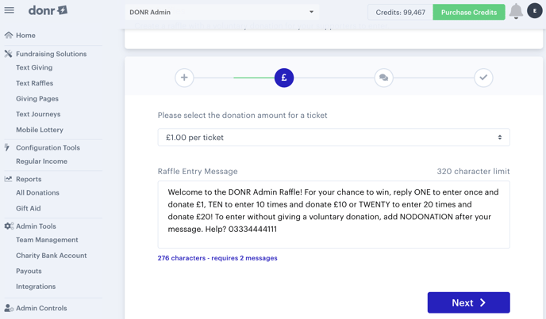Click the plus step circle
The image size is (546, 319).
click(184, 78)
